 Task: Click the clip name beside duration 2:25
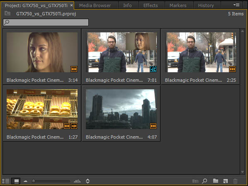click(x=194, y=80)
